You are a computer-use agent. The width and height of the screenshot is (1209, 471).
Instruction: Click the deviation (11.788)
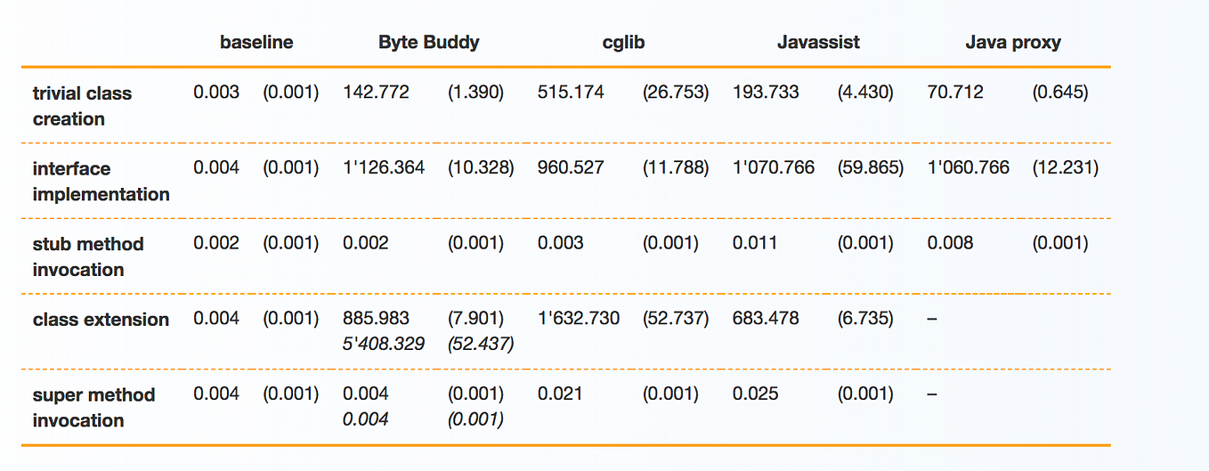676,167
